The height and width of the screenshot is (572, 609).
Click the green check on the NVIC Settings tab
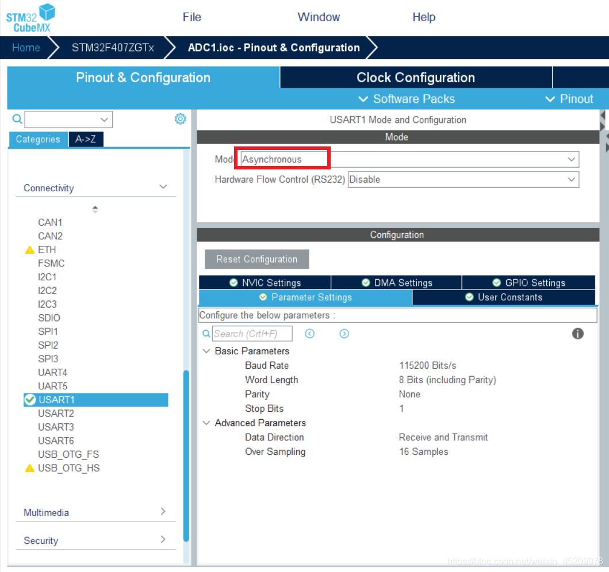pyautogui.click(x=233, y=283)
